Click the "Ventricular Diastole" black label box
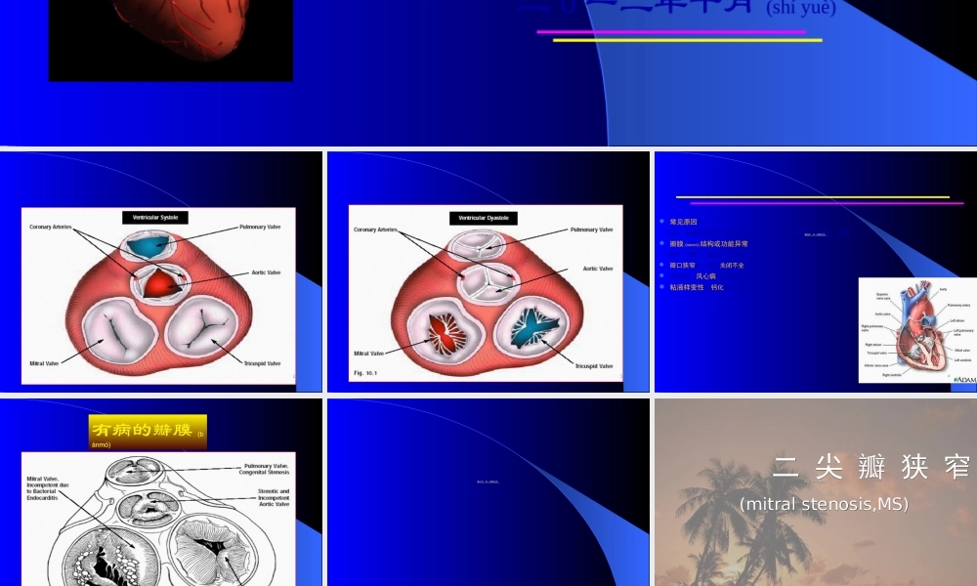977x586 pixels. pos(483,218)
